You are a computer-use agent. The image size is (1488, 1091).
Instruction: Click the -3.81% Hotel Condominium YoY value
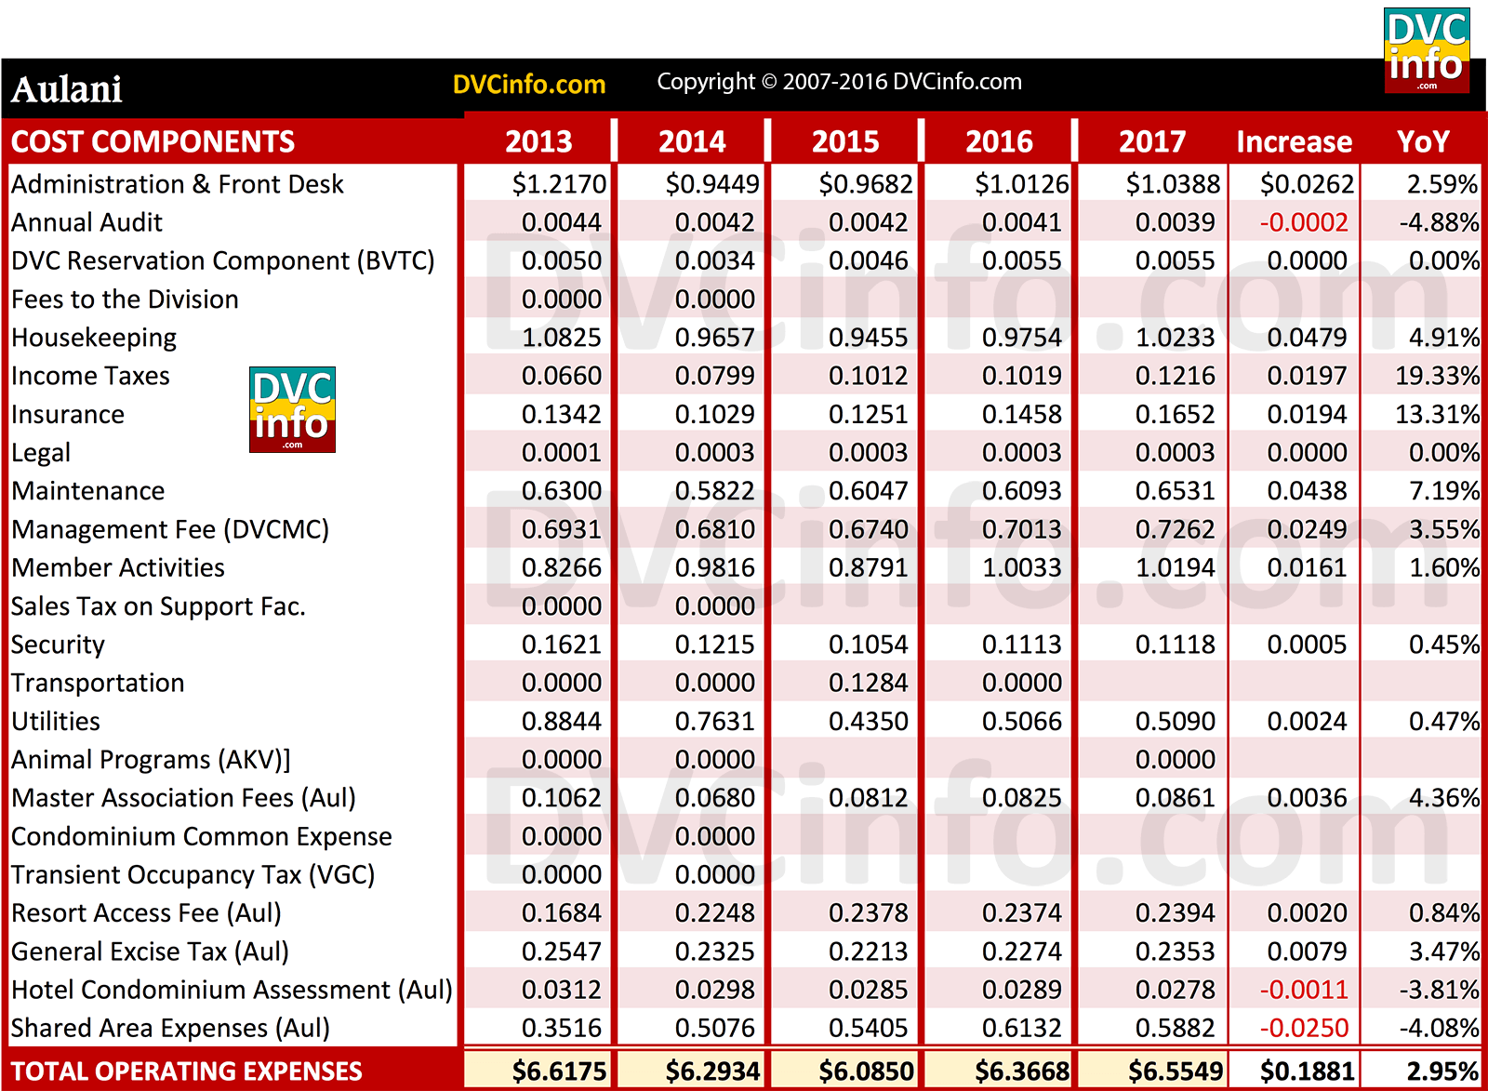(1440, 990)
